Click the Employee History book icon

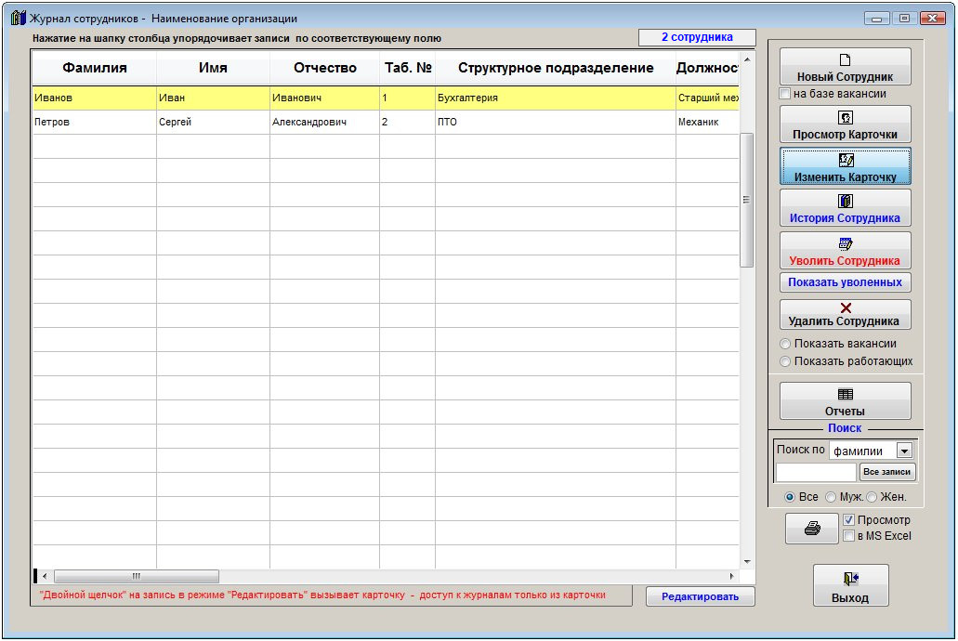click(845, 201)
